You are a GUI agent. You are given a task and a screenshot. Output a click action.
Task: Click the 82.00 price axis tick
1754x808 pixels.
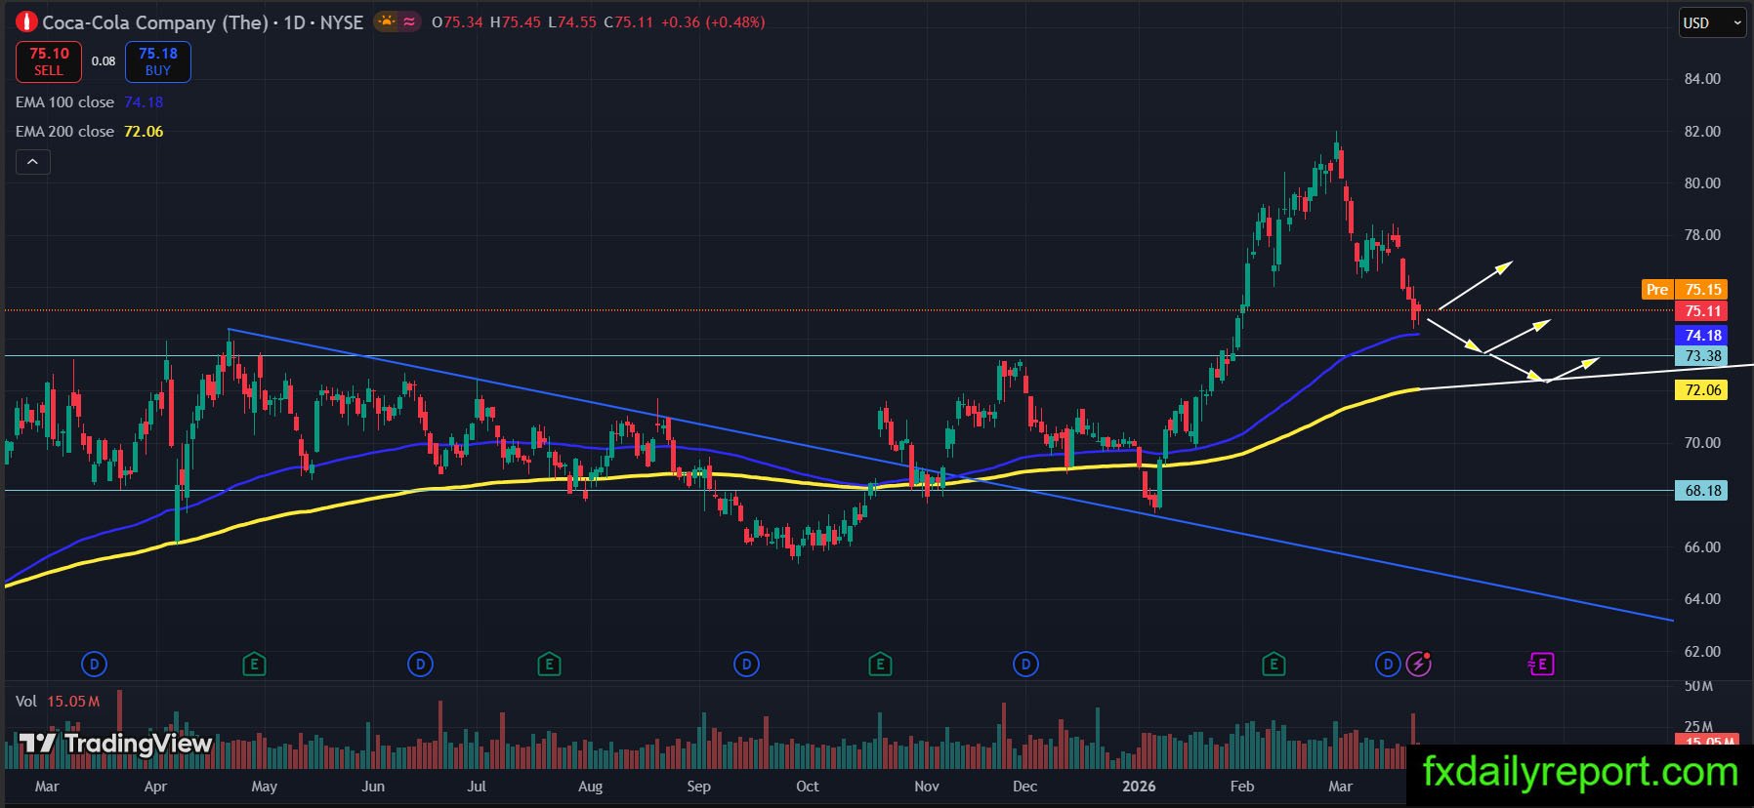pyautogui.click(x=1702, y=131)
